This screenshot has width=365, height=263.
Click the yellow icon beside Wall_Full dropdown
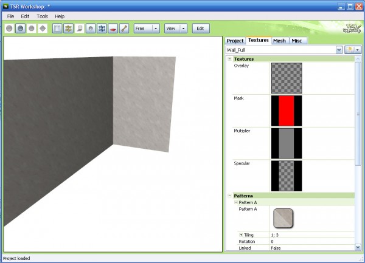point(349,50)
